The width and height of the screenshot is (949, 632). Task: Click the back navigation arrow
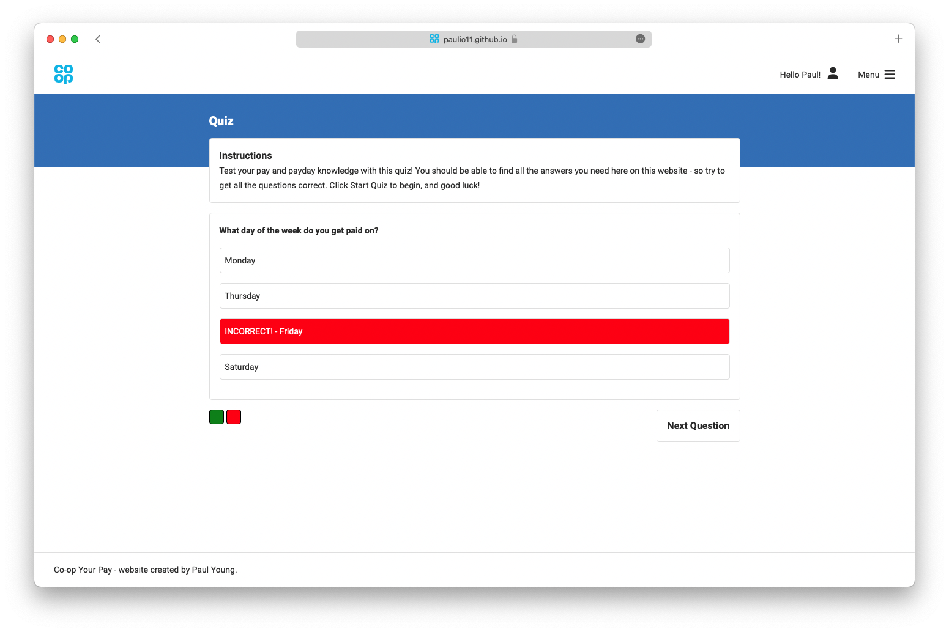98,39
